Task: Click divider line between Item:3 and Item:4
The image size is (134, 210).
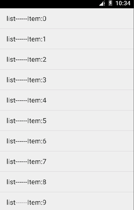Action: 67,90
